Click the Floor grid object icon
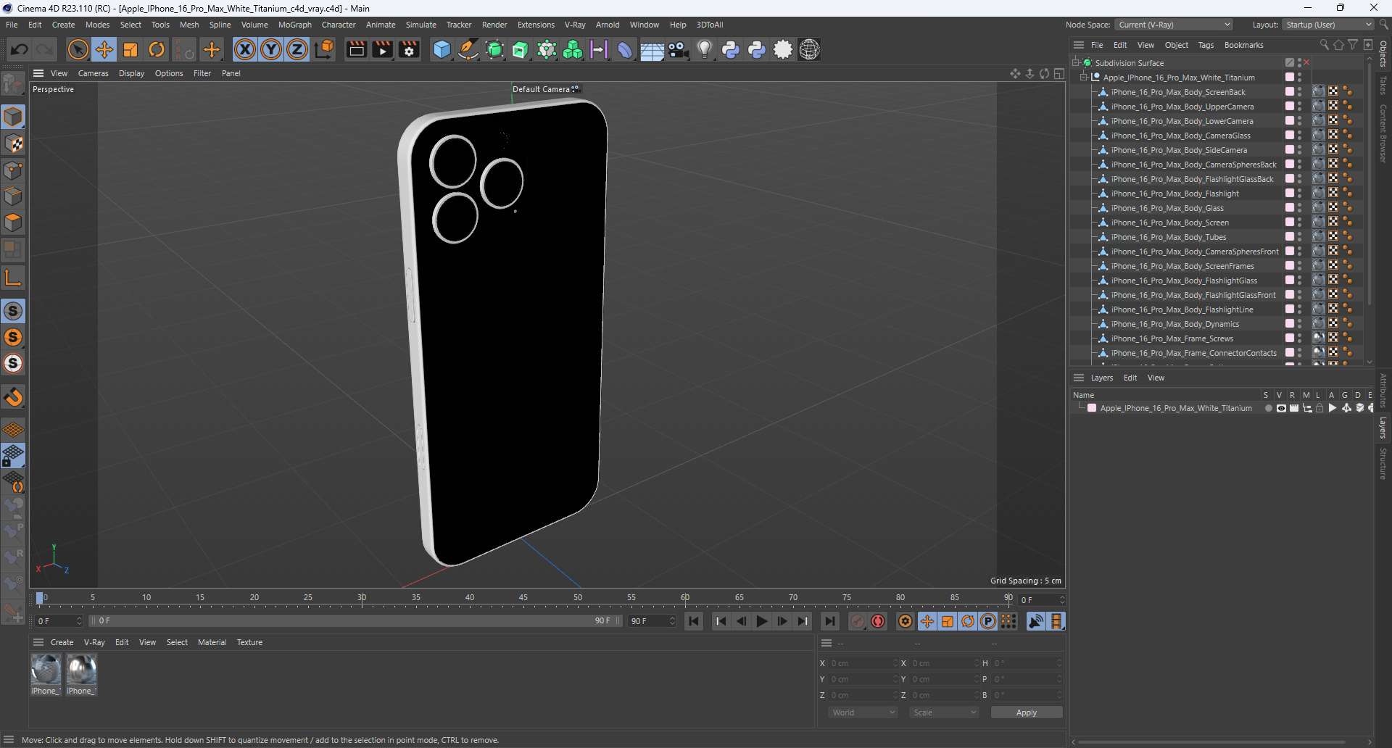The width and height of the screenshot is (1392, 748). point(652,50)
